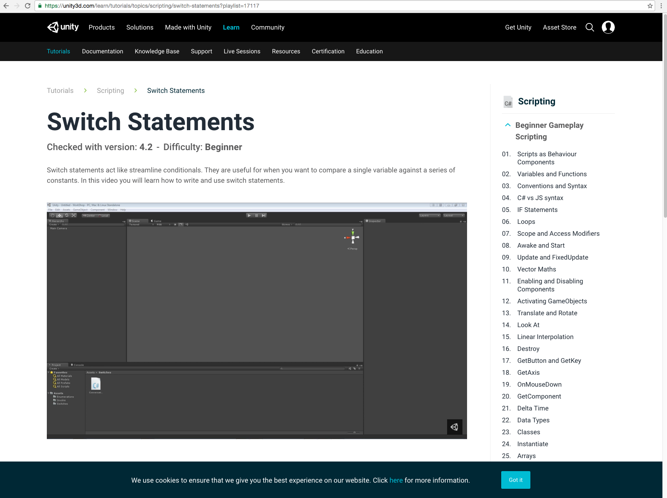This screenshot has height=498, width=667.
Task: Open Variables and Functions lesson
Action: coord(552,174)
